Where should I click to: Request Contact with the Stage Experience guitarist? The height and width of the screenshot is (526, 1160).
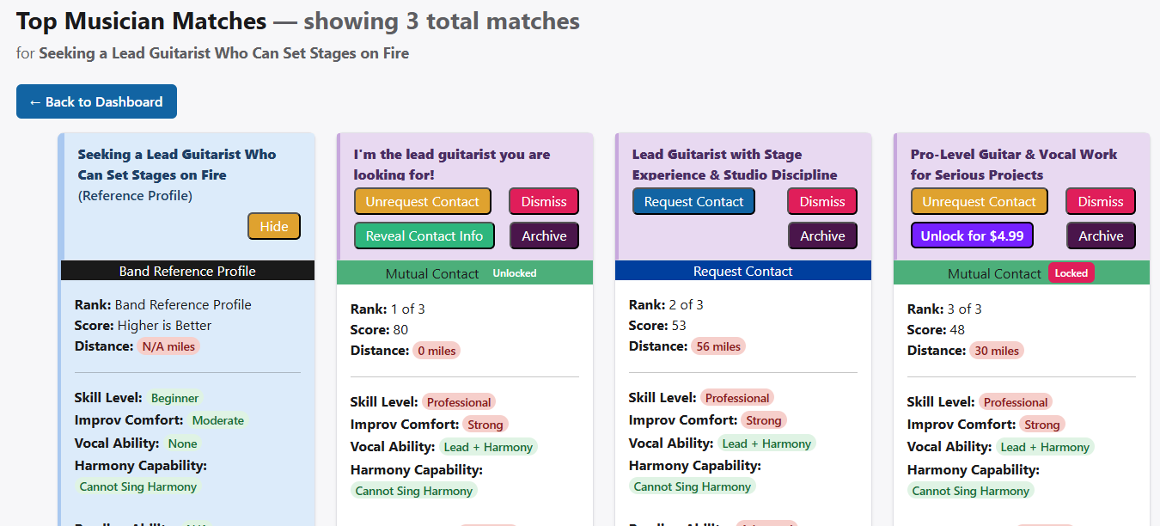[693, 201]
